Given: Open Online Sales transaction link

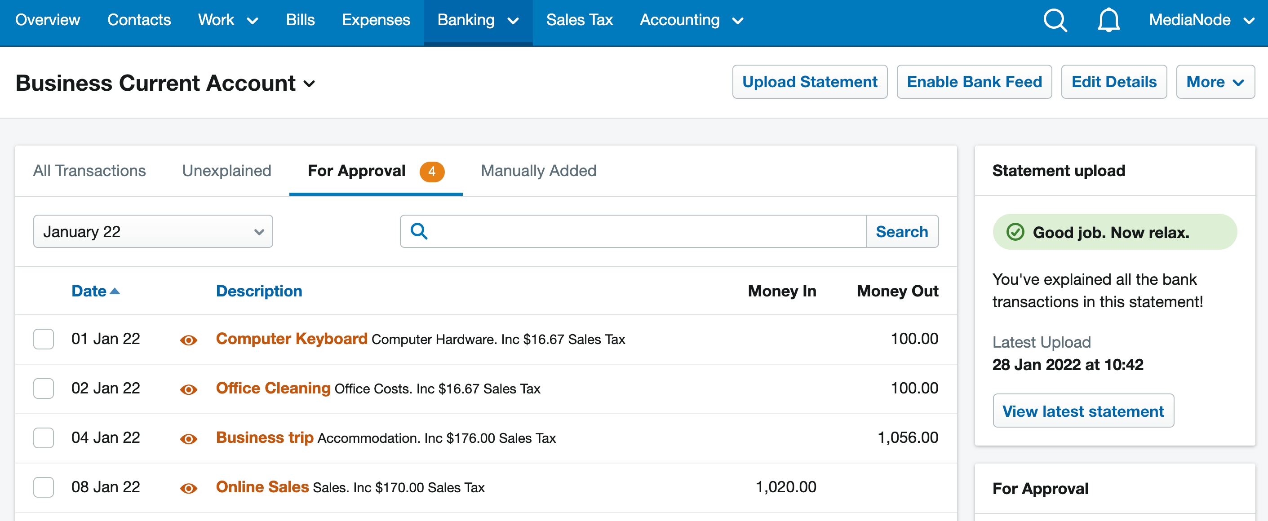Looking at the screenshot, I should pos(262,486).
